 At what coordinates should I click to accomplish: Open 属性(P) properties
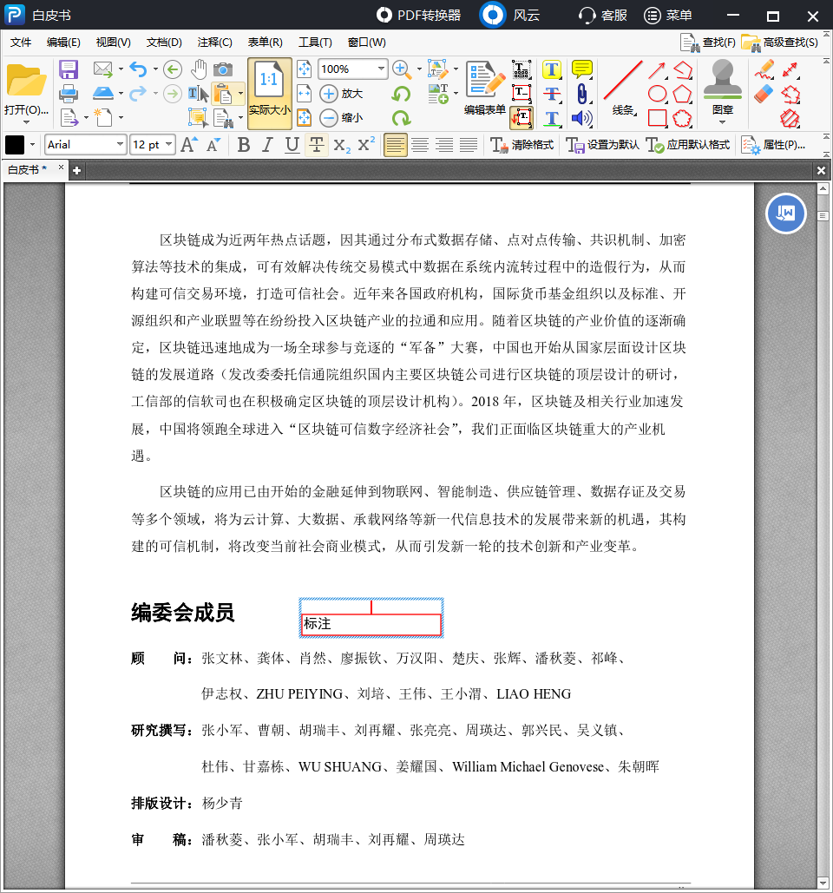coord(774,145)
